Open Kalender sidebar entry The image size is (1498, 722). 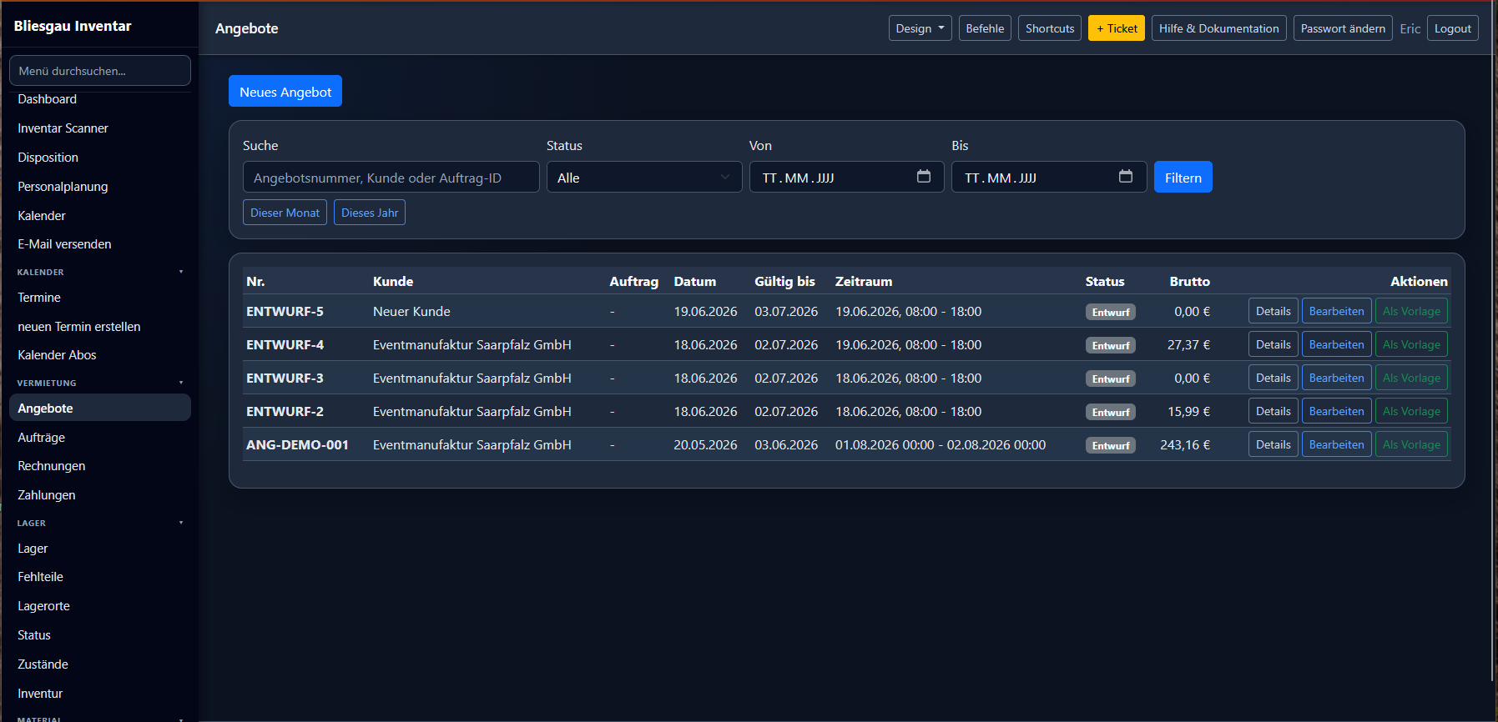pos(100,216)
